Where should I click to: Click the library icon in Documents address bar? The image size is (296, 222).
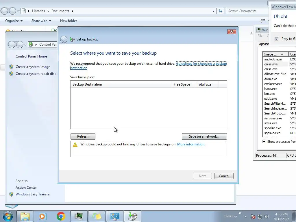tap(24, 11)
